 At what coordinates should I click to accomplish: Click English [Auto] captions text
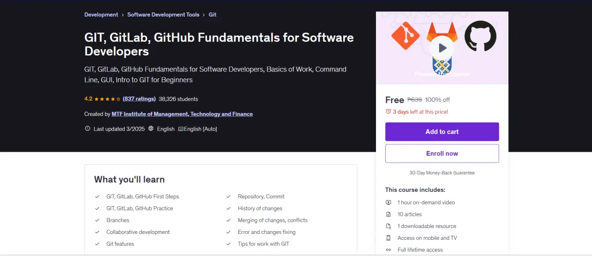200,129
